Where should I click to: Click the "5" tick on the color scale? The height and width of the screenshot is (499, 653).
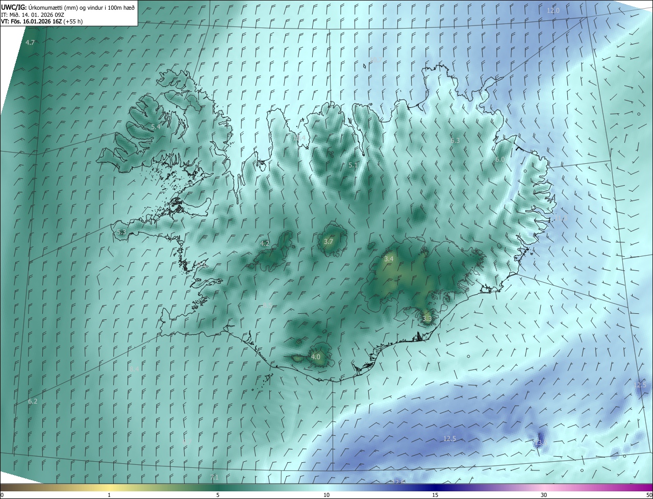(218, 495)
